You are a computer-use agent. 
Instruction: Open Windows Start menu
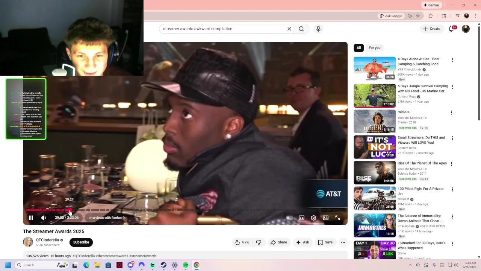pos(8,265)
